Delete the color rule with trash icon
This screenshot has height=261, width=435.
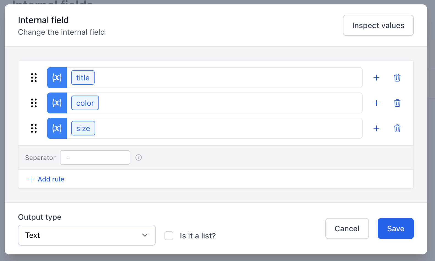click(397, 103)
